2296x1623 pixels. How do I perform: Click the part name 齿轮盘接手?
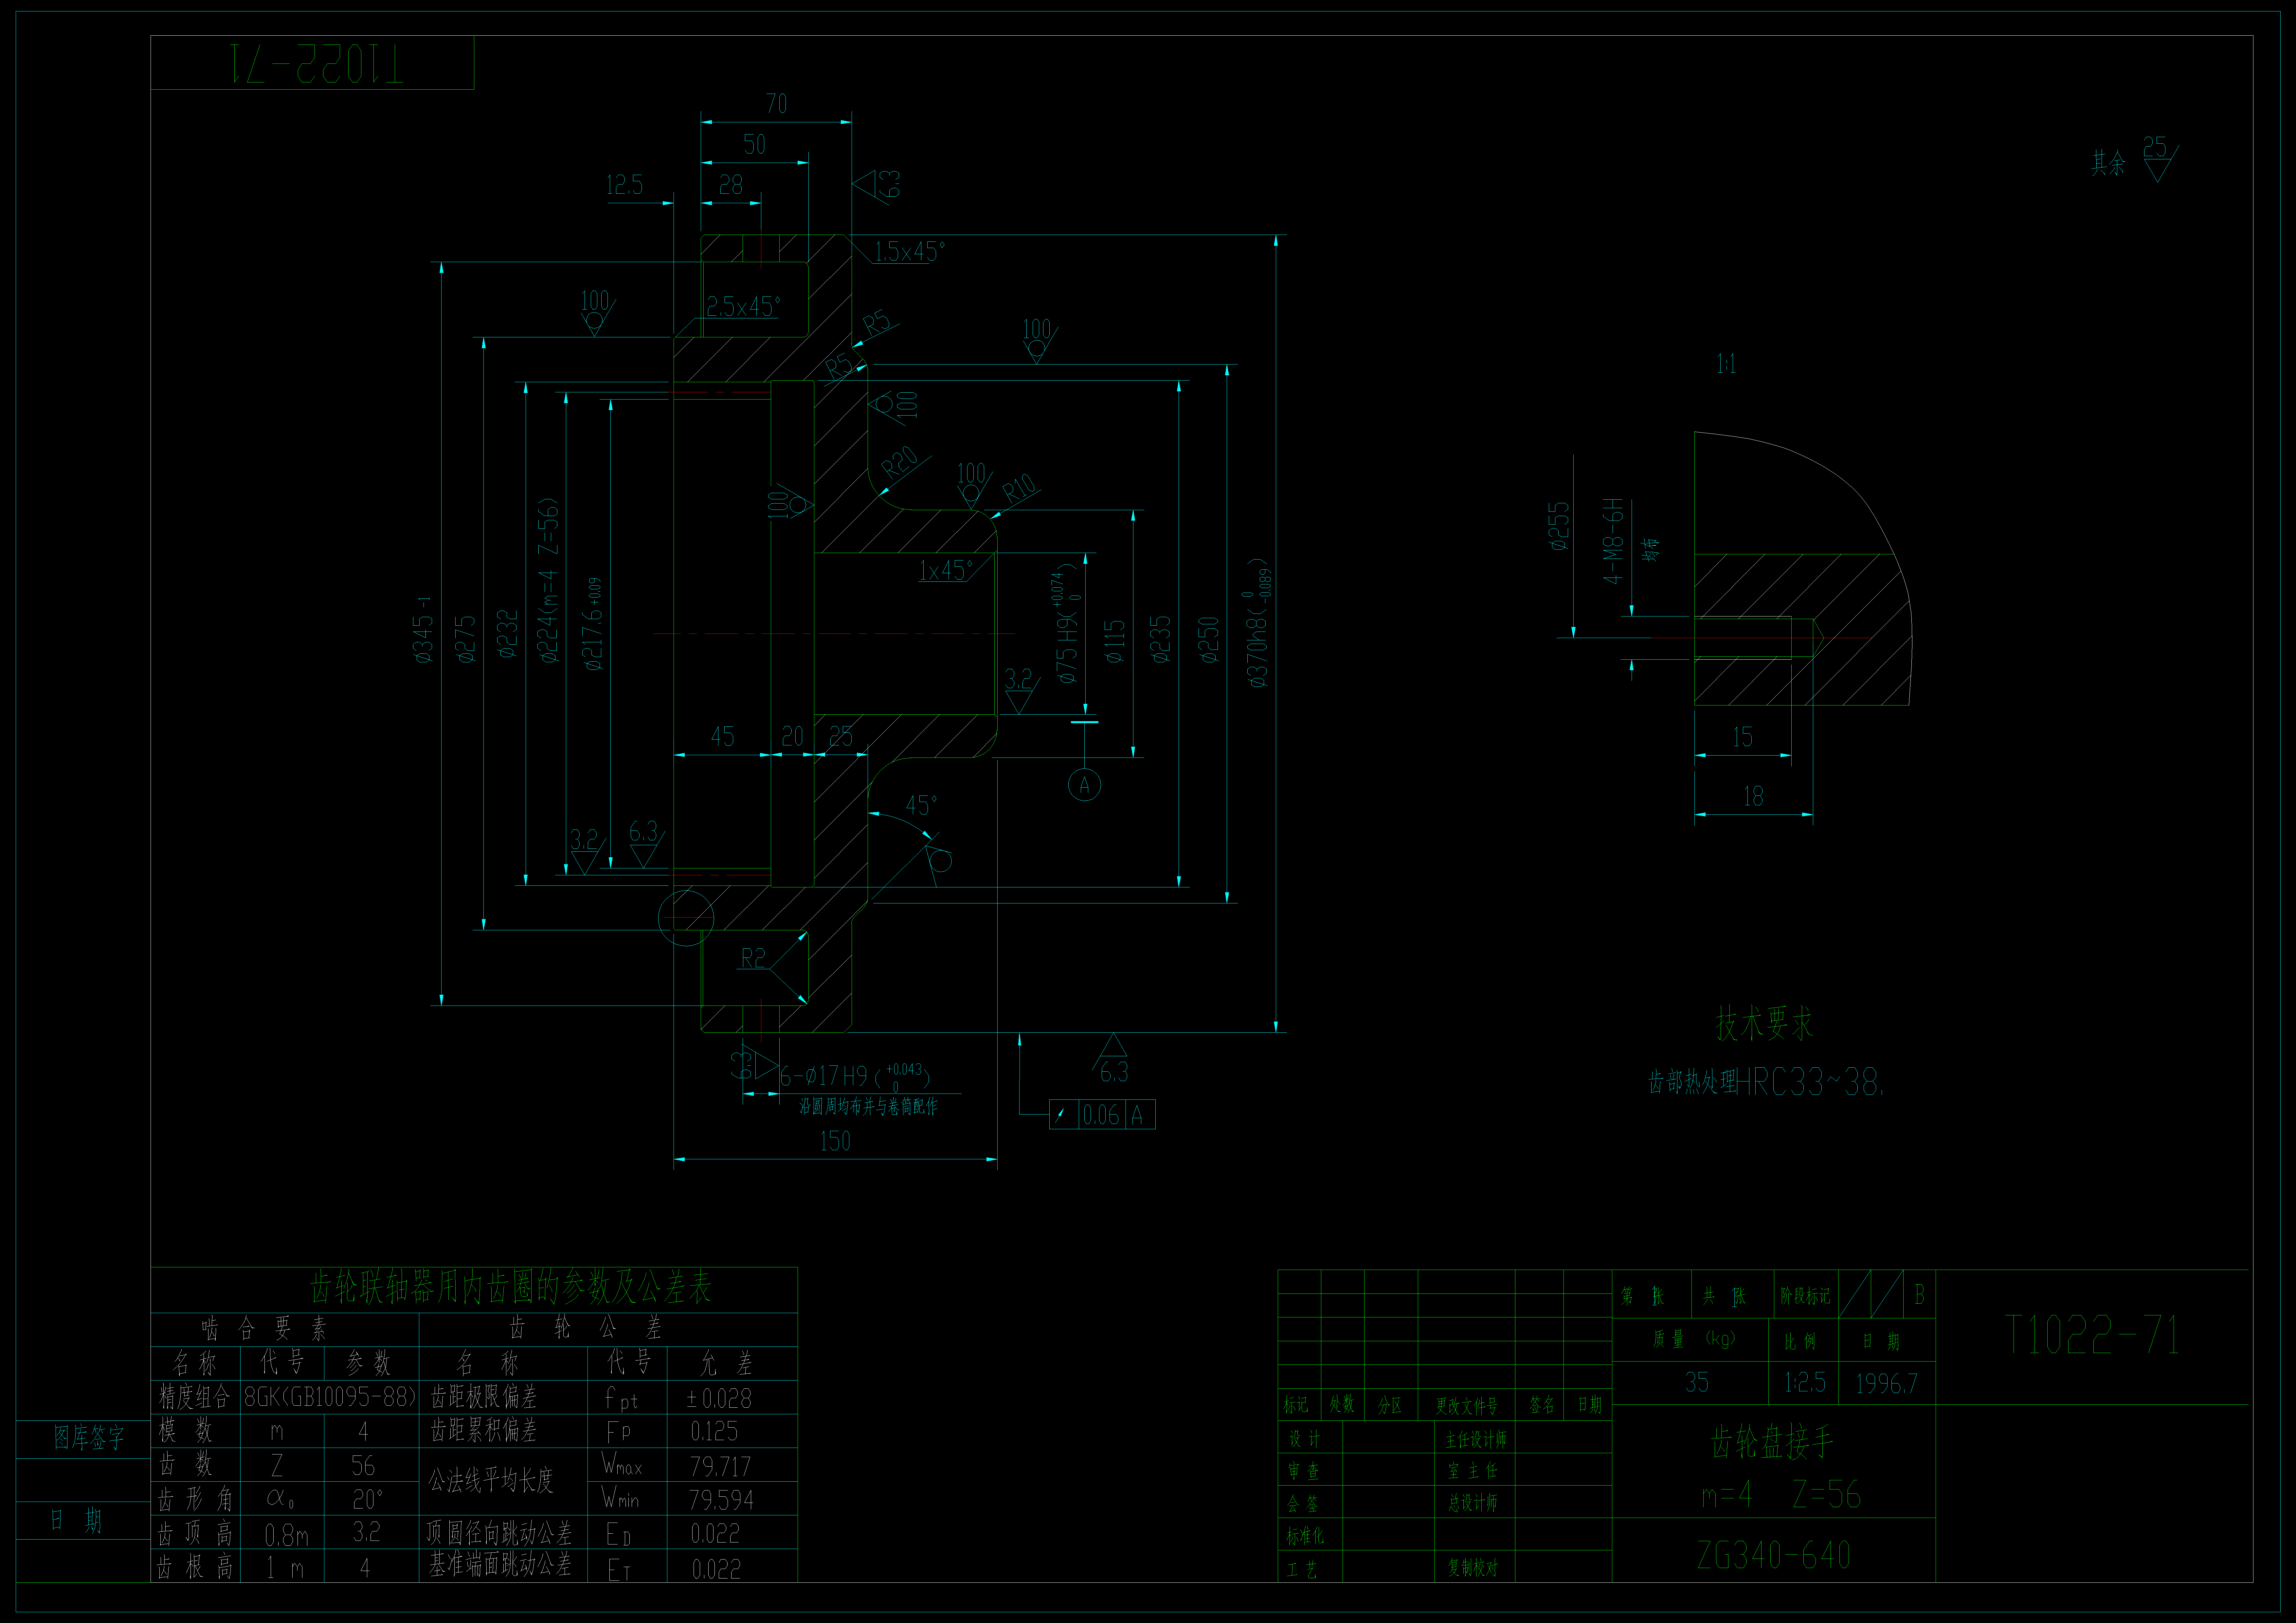click(x=1772, y=1442)
